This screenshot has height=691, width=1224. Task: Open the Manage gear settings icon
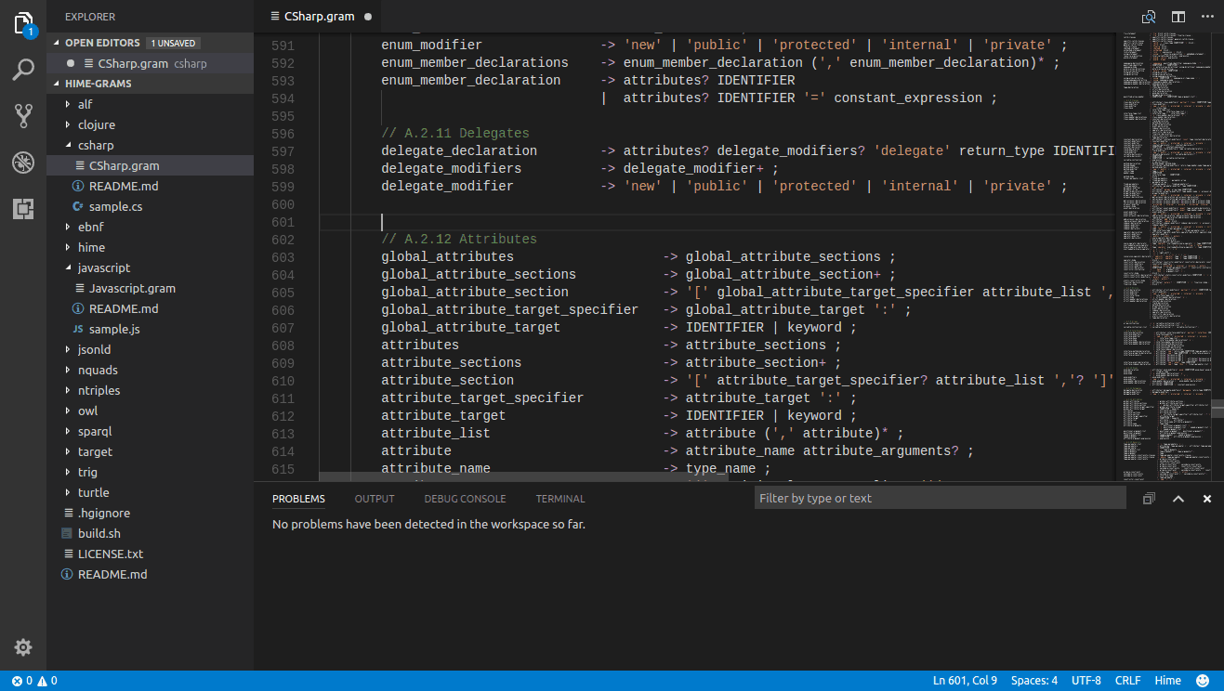(23, 647)
